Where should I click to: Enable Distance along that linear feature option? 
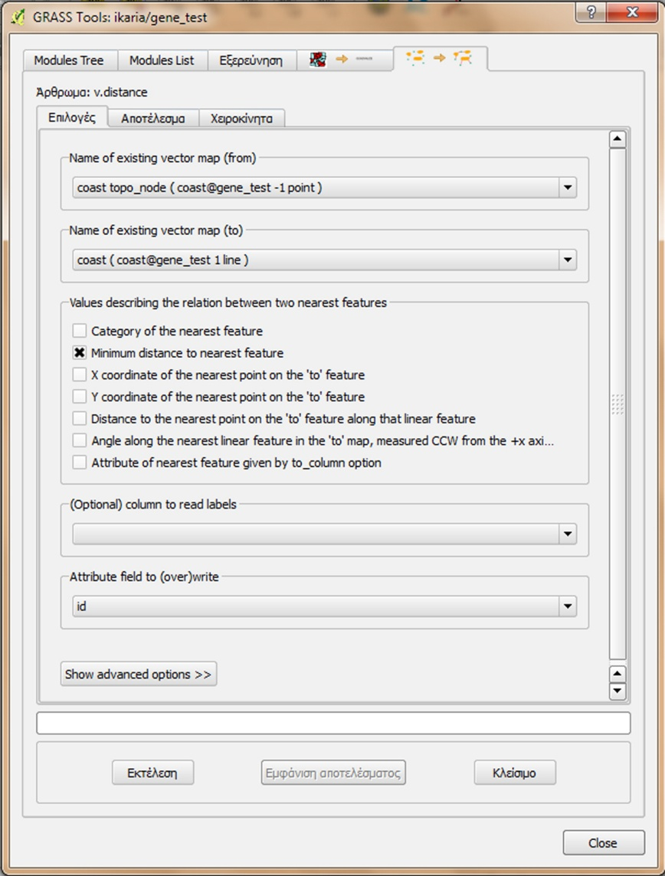(80, 419)
